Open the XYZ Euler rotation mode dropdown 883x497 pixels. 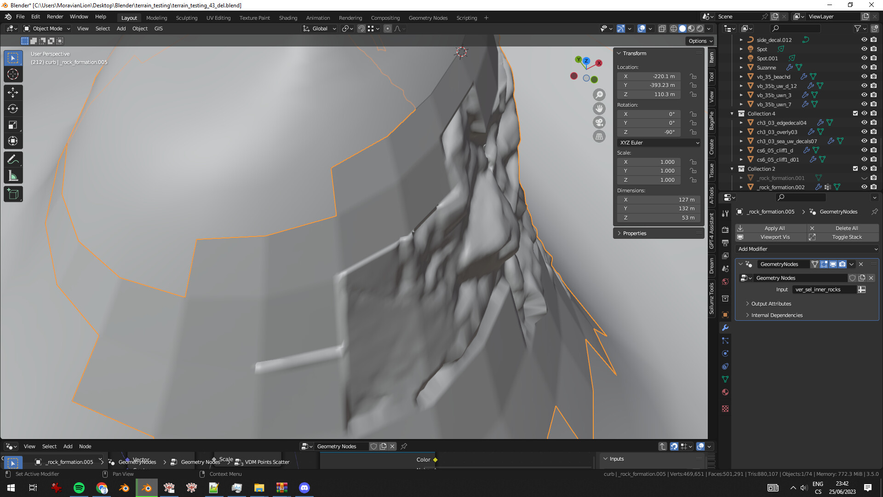(659, 143)
